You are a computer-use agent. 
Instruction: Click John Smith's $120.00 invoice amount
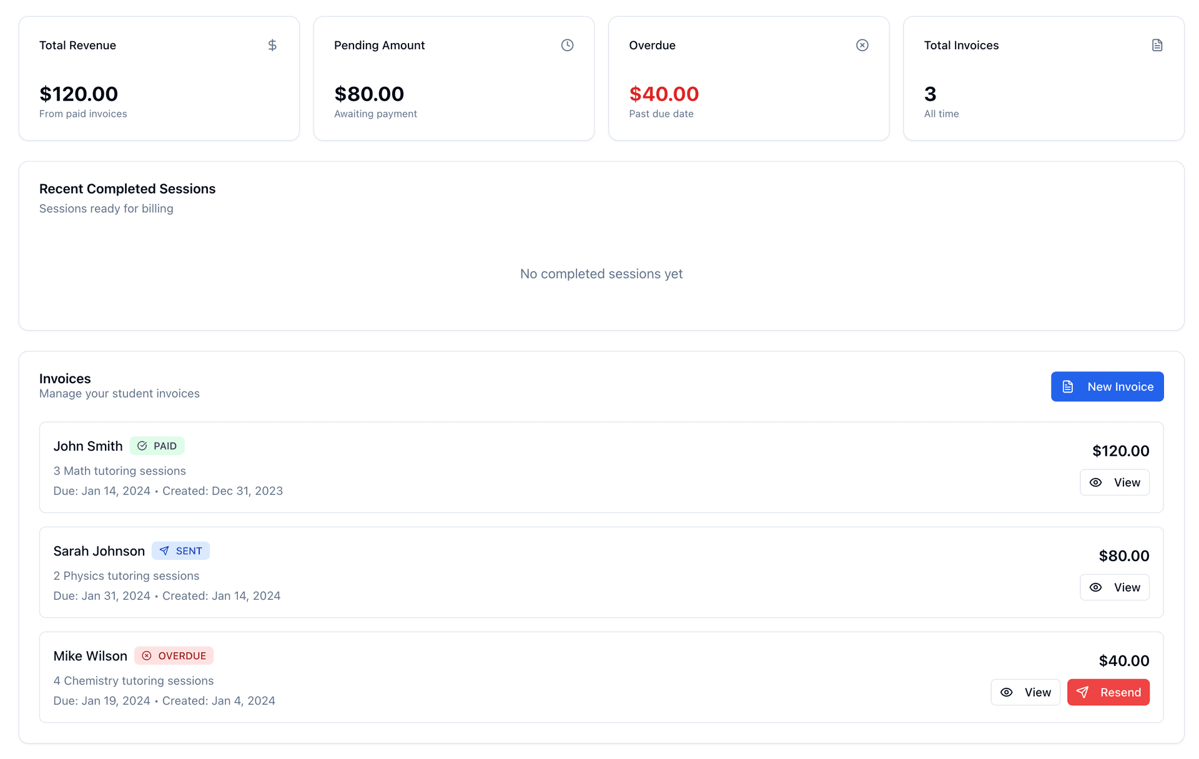(x=1120, y=451)
